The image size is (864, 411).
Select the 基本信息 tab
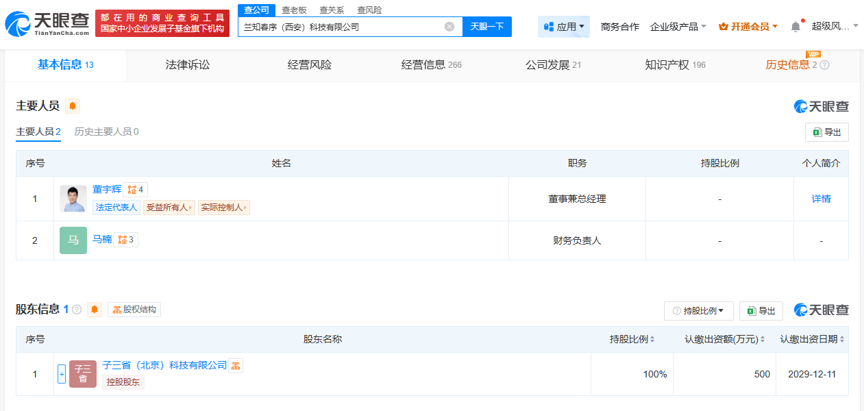(x=66, y=65)
